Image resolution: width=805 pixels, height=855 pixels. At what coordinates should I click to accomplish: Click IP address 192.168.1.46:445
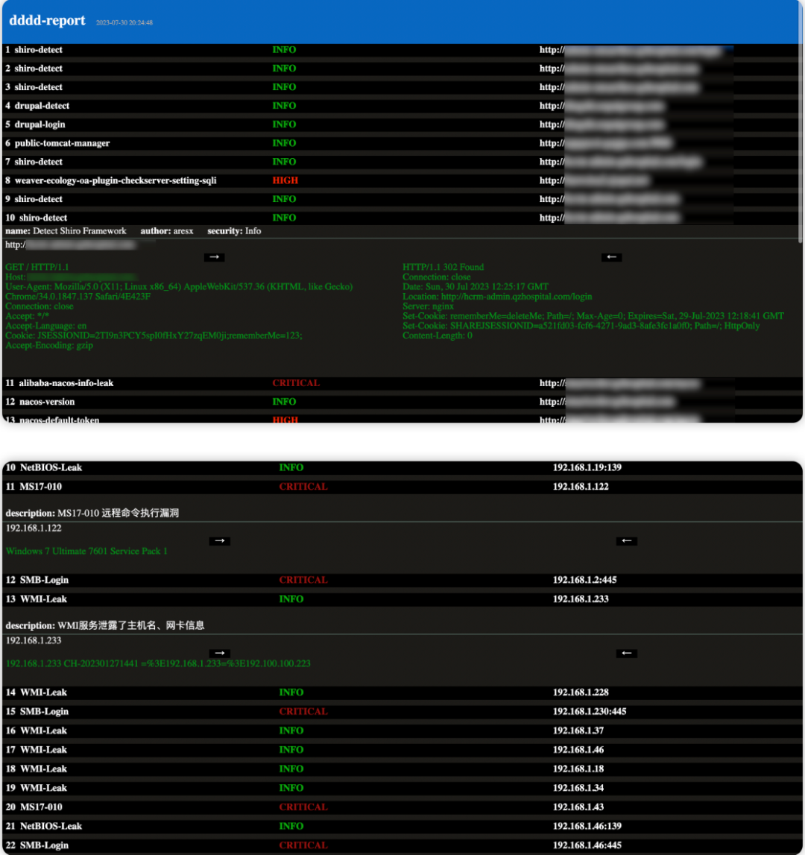tap(587, 845)
